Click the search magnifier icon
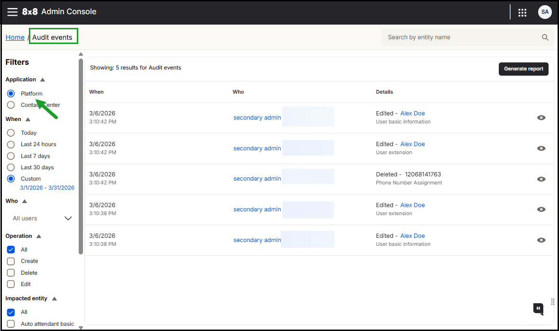This screenshot has height=331, width=559. pos(545,37)
